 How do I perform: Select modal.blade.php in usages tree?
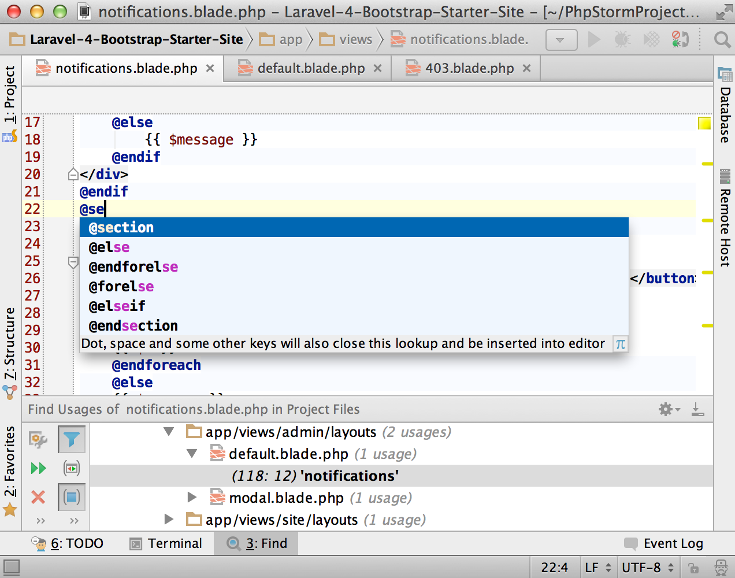click(x=286, y=498)
